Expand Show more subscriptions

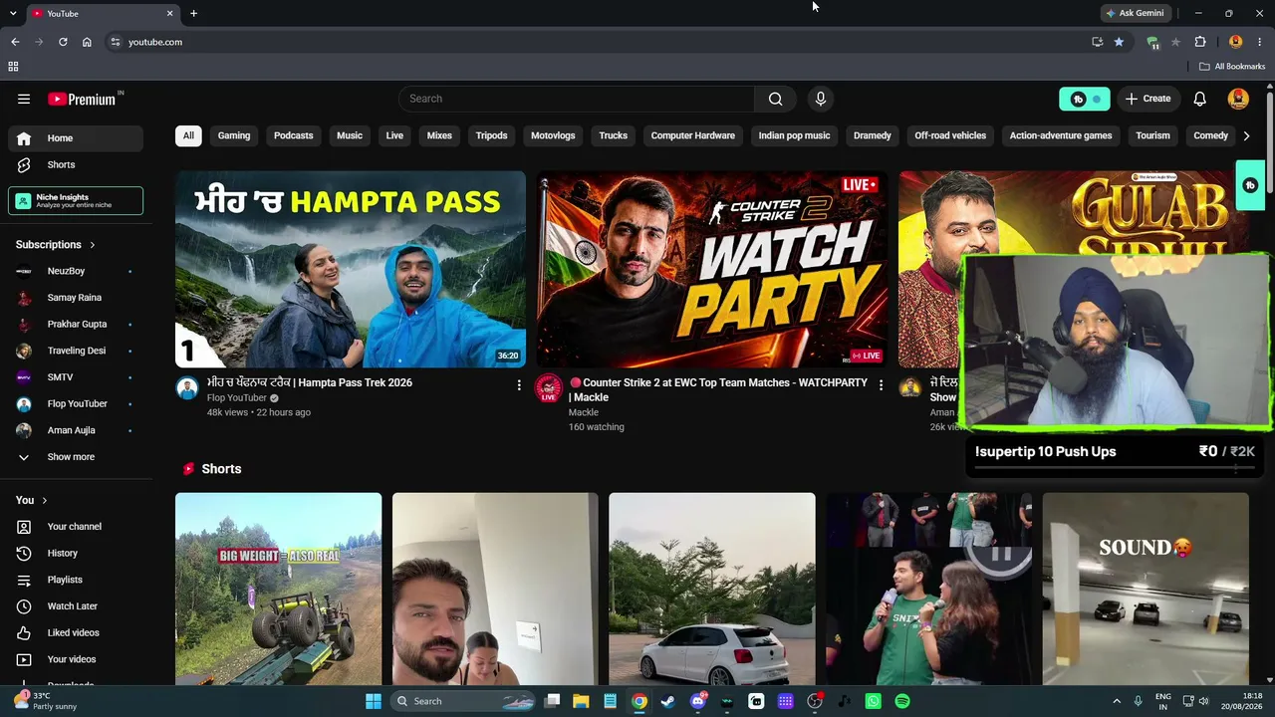click(x=76, y=457)
